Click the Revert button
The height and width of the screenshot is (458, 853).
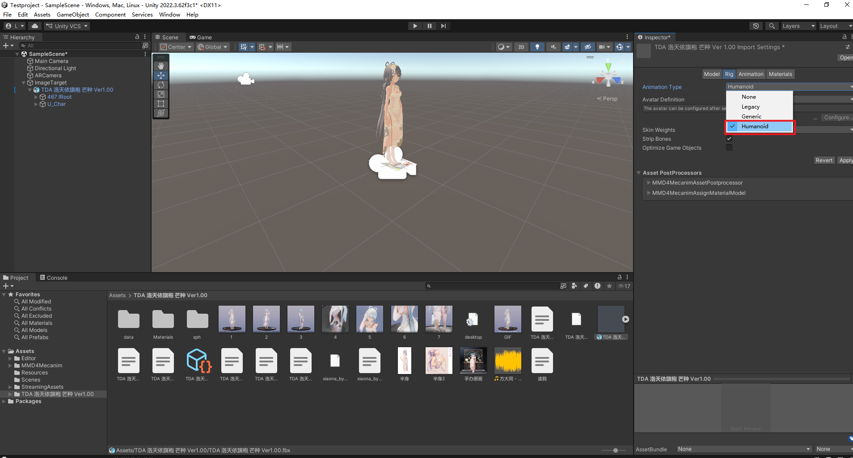click(824, 160)
